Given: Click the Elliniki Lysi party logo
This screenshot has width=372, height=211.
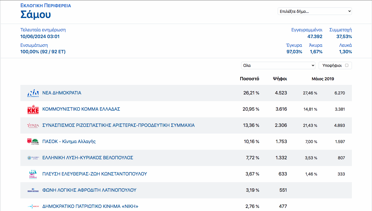Looking at the screenshot, I should point(33,158).
